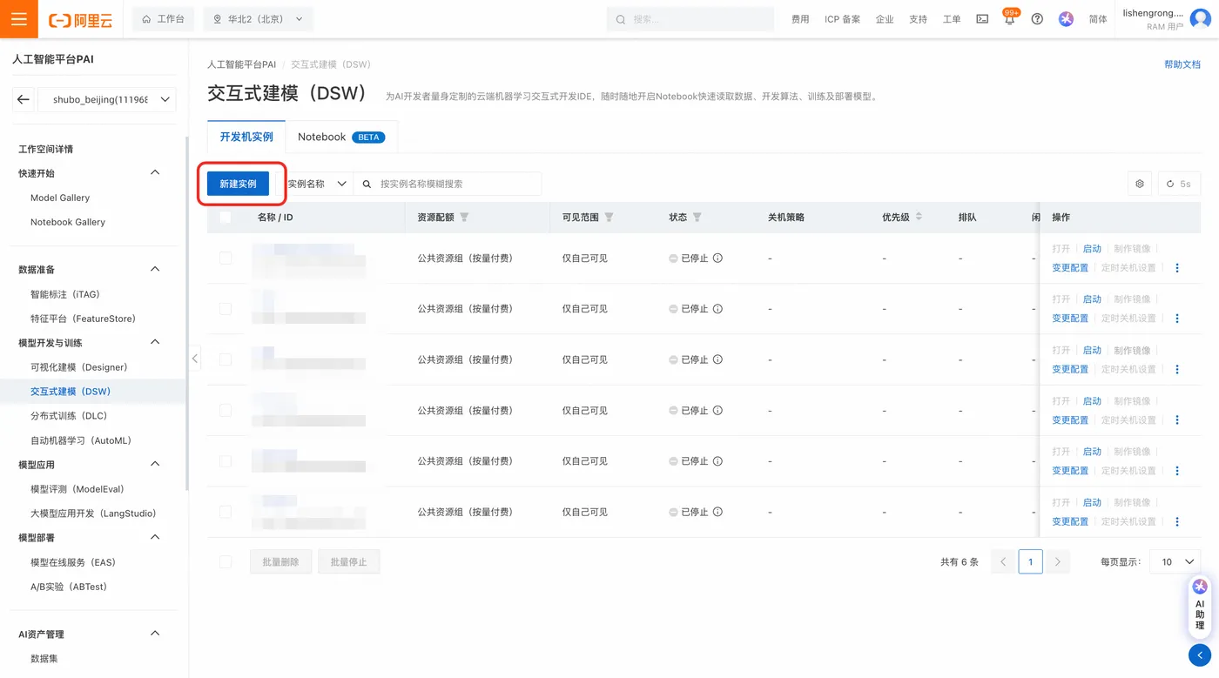Image resolution: width=1219 pixels, height=678 pixels.
Task: Open 支持 in the top menu
Action: click(x=919, y=19)
